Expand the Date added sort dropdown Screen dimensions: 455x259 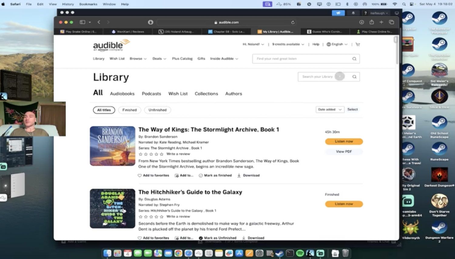coord(330,110)
